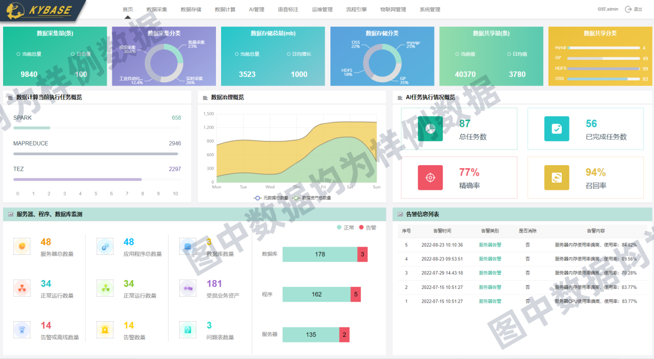Select the red target icon for 精确率
Image resolution: width=654 pixels, height=359 pixels.
[x=430, y=177]
